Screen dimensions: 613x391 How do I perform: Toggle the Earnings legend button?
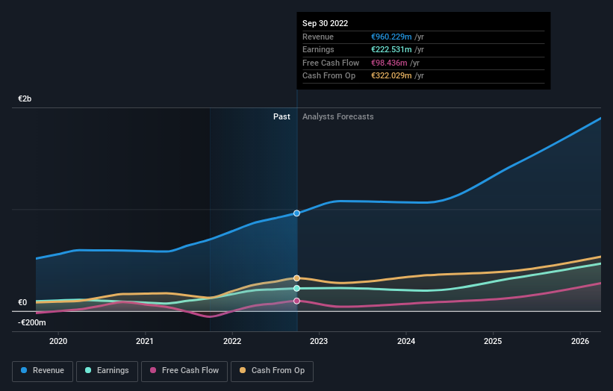[x=107, y=371]
